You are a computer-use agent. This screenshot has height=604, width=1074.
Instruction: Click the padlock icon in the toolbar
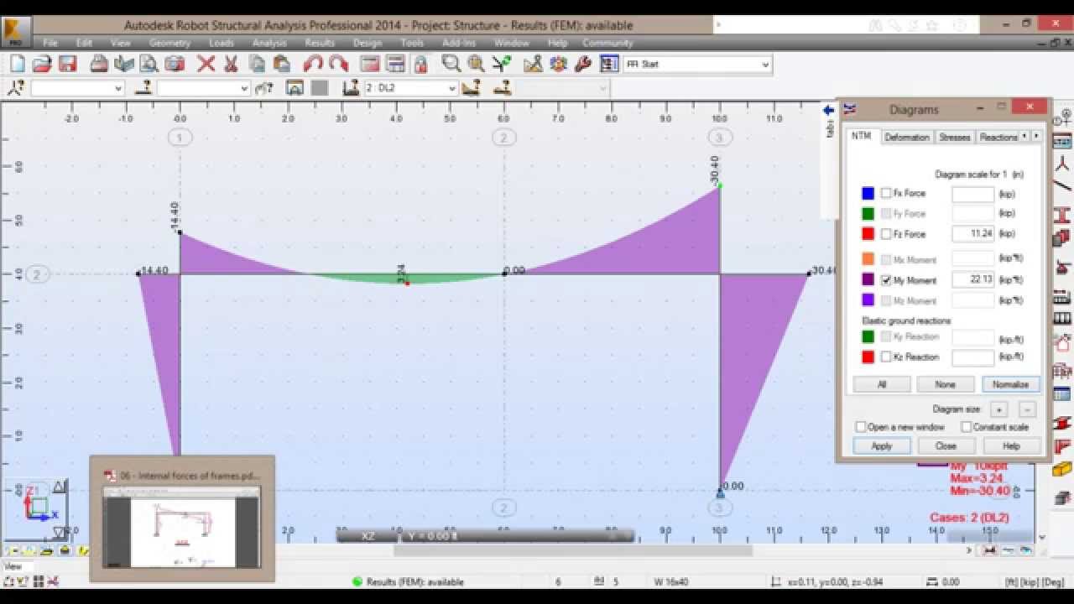(420, 64)
